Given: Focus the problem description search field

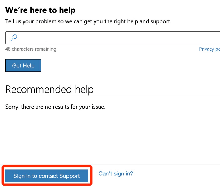Looking at the screenshot, I should (x=116, y=38).
